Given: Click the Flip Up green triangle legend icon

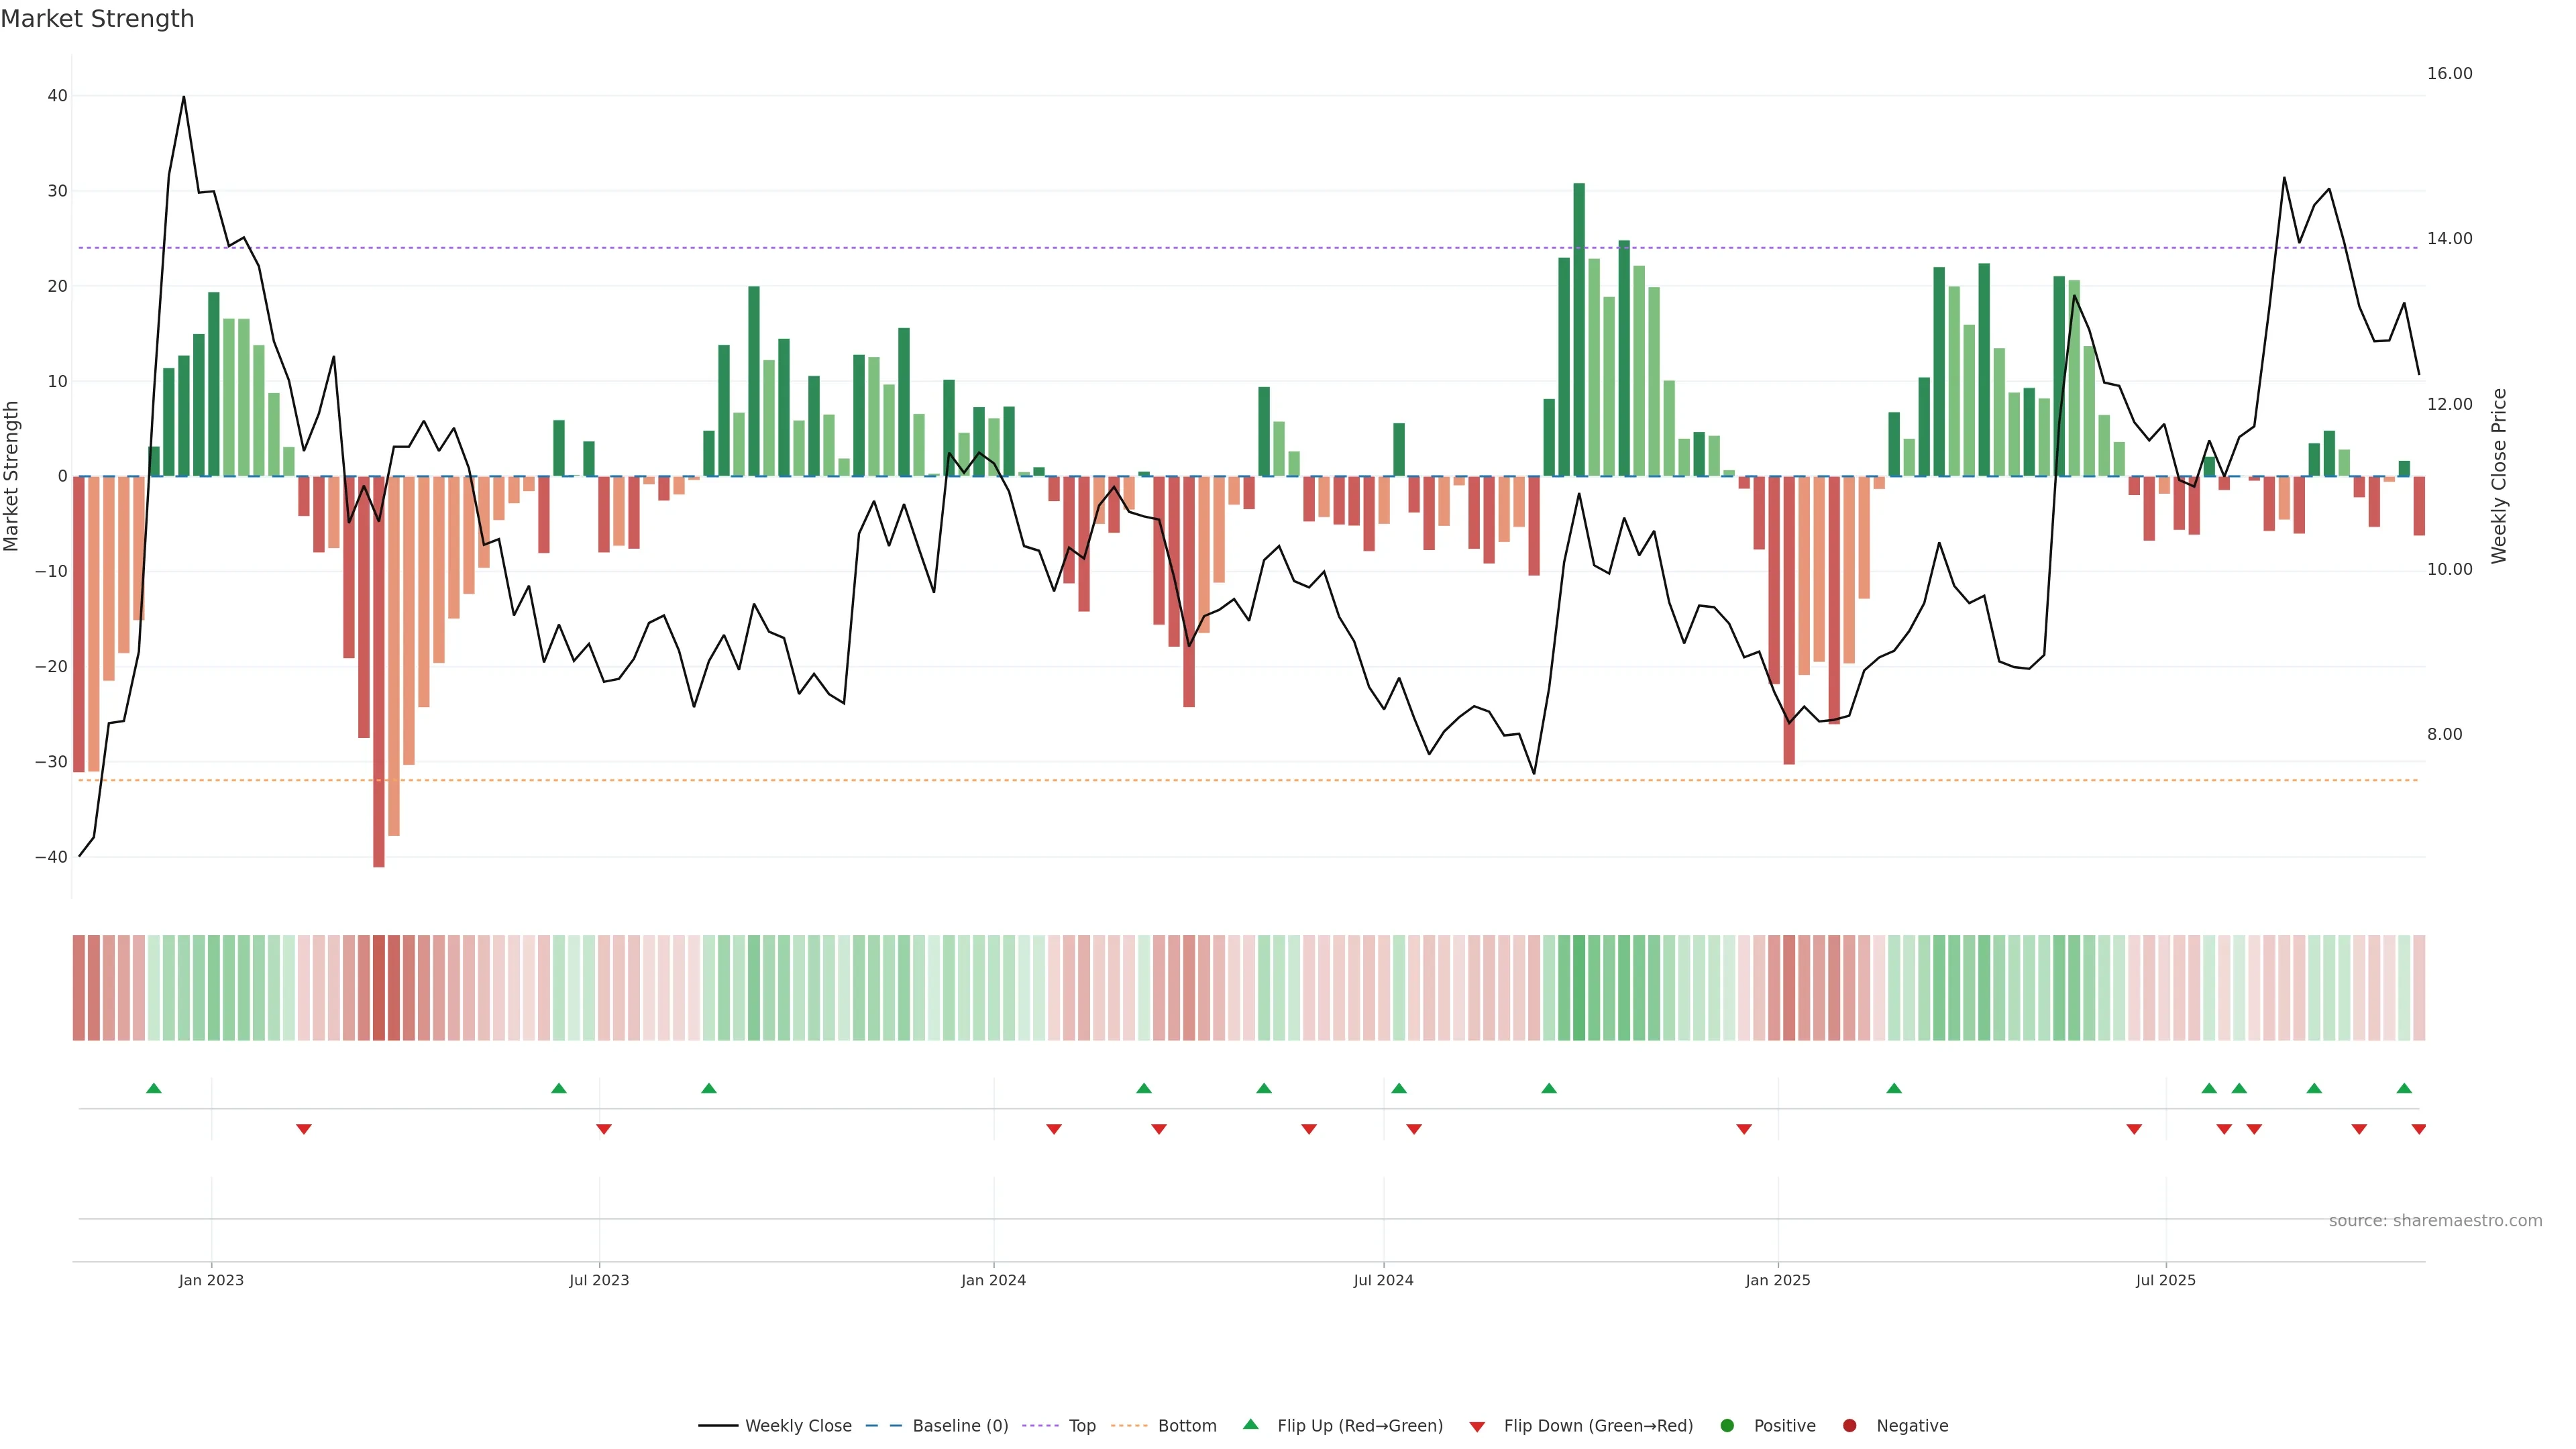Looking at the screenshot, I should tap(1250, 1424).
